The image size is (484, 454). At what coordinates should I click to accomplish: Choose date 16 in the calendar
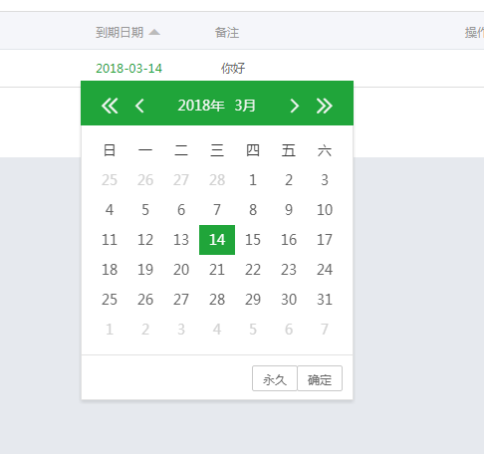[x=289, y=240]
